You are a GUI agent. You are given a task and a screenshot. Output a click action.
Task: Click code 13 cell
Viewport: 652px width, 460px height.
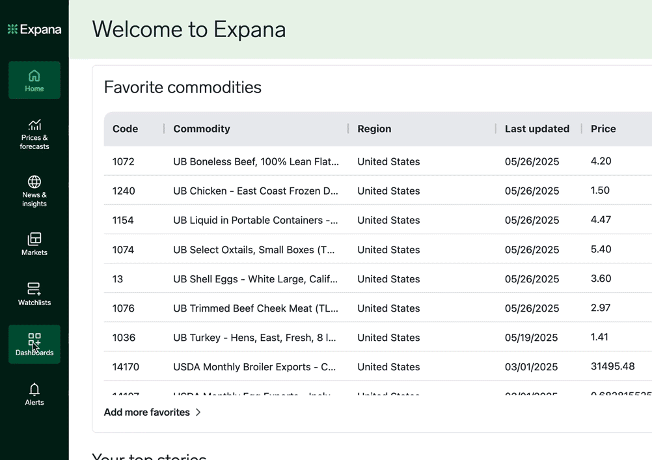(x=118, y=279)
